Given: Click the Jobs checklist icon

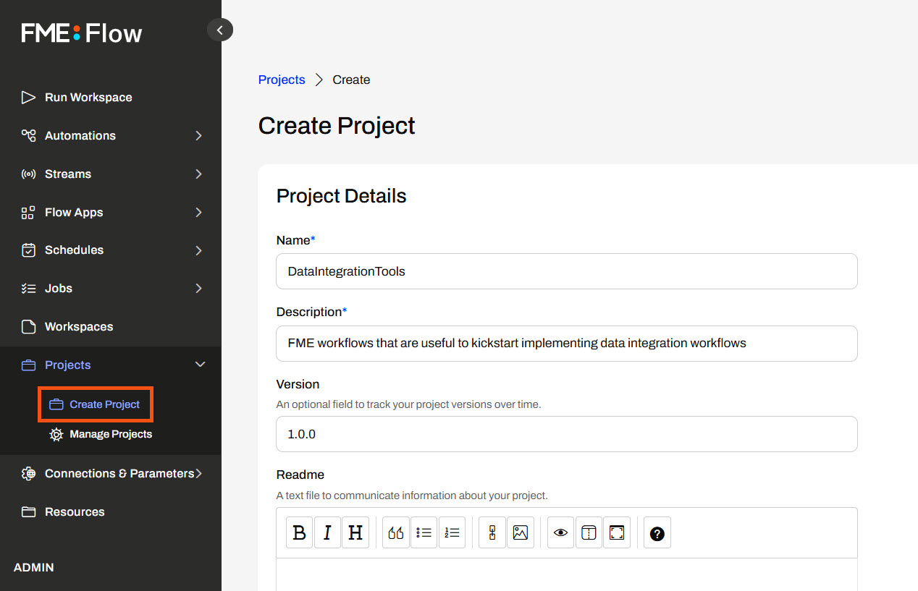Looking at the screenshot, I should coord(28,289).
